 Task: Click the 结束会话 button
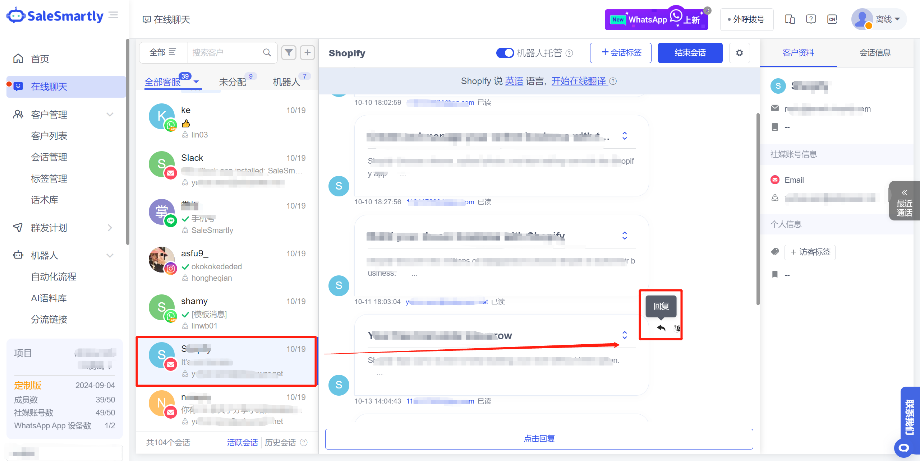(x=690, y=53)
